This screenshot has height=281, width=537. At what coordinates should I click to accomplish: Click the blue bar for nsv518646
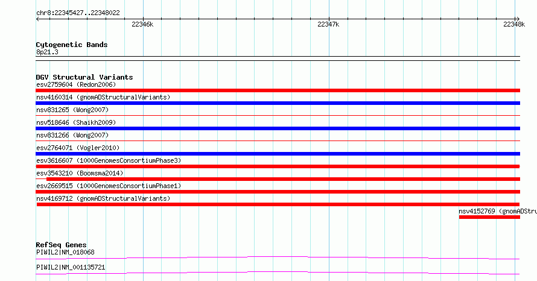[x=278, y=128]
